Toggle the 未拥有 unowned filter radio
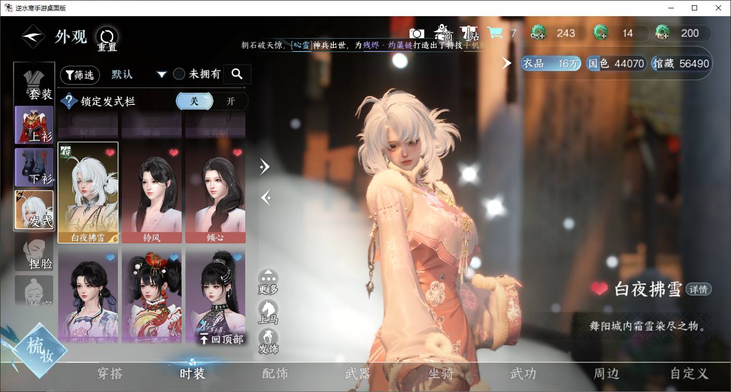The height and width of the screenshot is (392, 731). (x=179, y=75)
